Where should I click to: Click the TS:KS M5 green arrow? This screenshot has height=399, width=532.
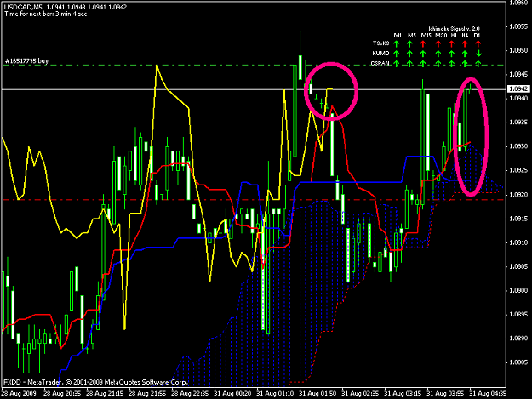[x=409, y=43]
